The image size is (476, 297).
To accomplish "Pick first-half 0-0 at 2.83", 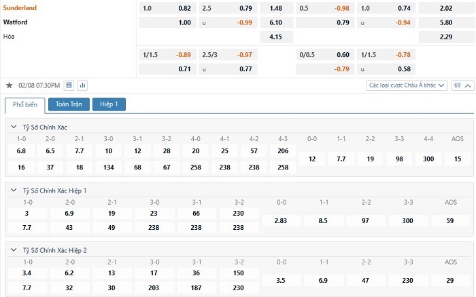I will tap(281, 220).
